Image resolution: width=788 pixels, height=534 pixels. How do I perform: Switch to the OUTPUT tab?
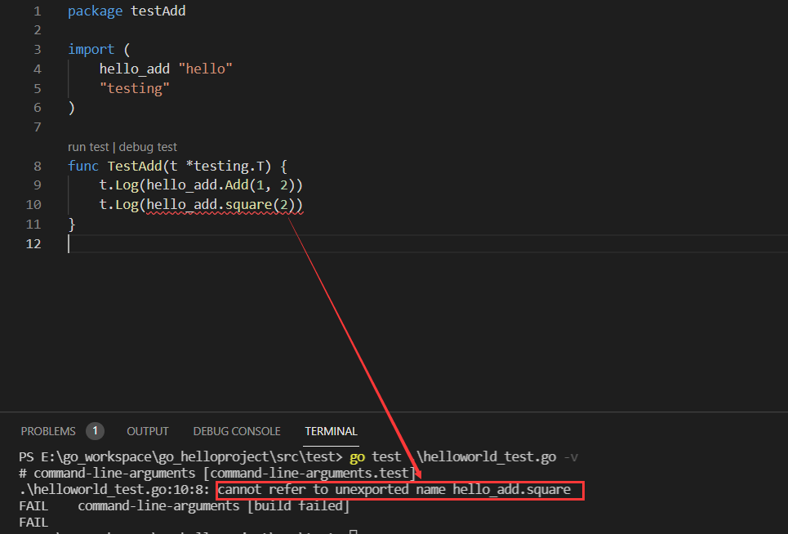tap(147, 431)
